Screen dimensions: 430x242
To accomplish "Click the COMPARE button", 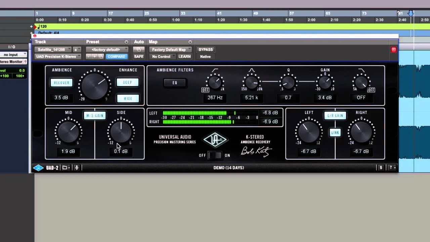I will click(116, 56).
